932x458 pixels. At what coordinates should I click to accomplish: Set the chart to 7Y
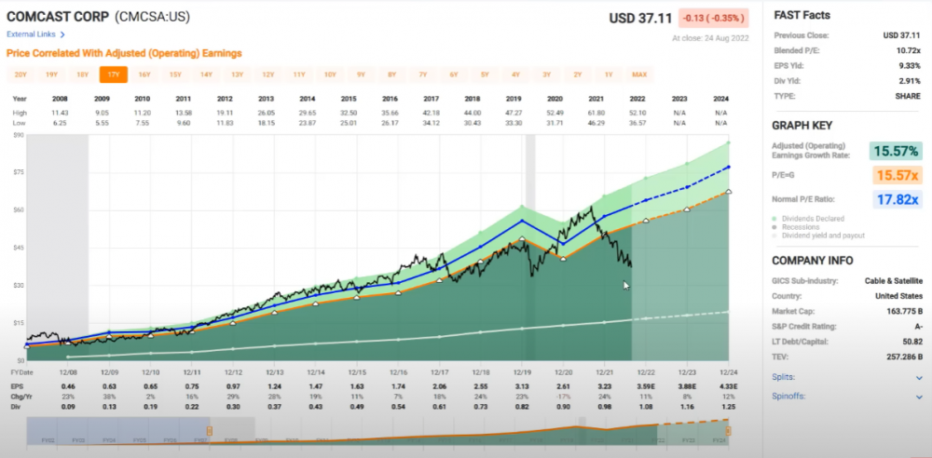pos(422,74)
